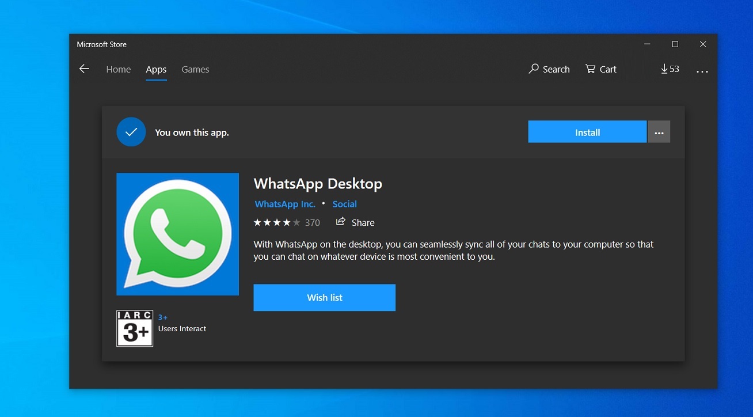Click the blue ownership checkmark icon
753x417 pixels.
point(131,132)
